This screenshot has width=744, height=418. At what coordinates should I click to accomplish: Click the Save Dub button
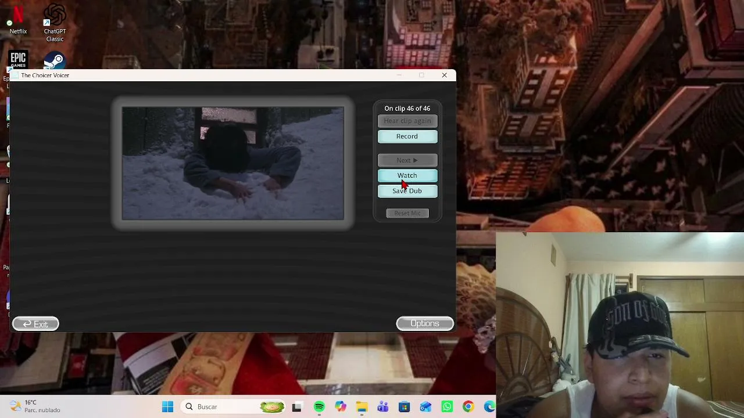(x=407, y=191)
